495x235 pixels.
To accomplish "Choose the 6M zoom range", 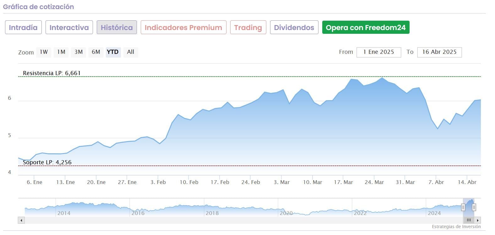I will pyautogui.click(x=96, y=52).
